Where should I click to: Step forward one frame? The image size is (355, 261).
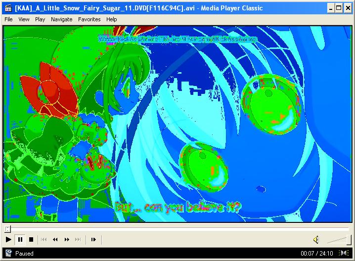tap(93, 239)
